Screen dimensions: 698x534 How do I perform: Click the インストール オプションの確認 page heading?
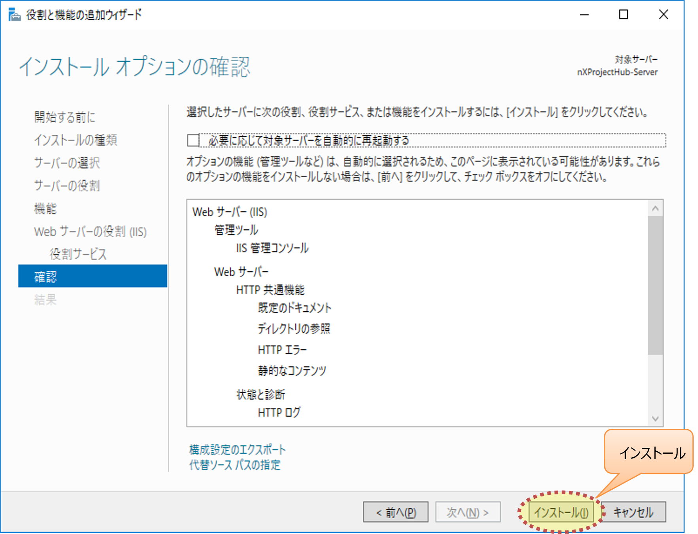(x=135, y=66)
